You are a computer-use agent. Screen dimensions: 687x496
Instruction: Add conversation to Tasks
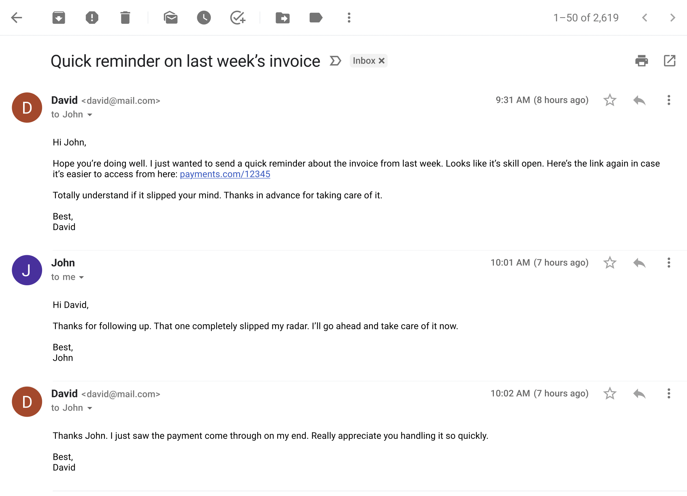(x=238, y=18)
